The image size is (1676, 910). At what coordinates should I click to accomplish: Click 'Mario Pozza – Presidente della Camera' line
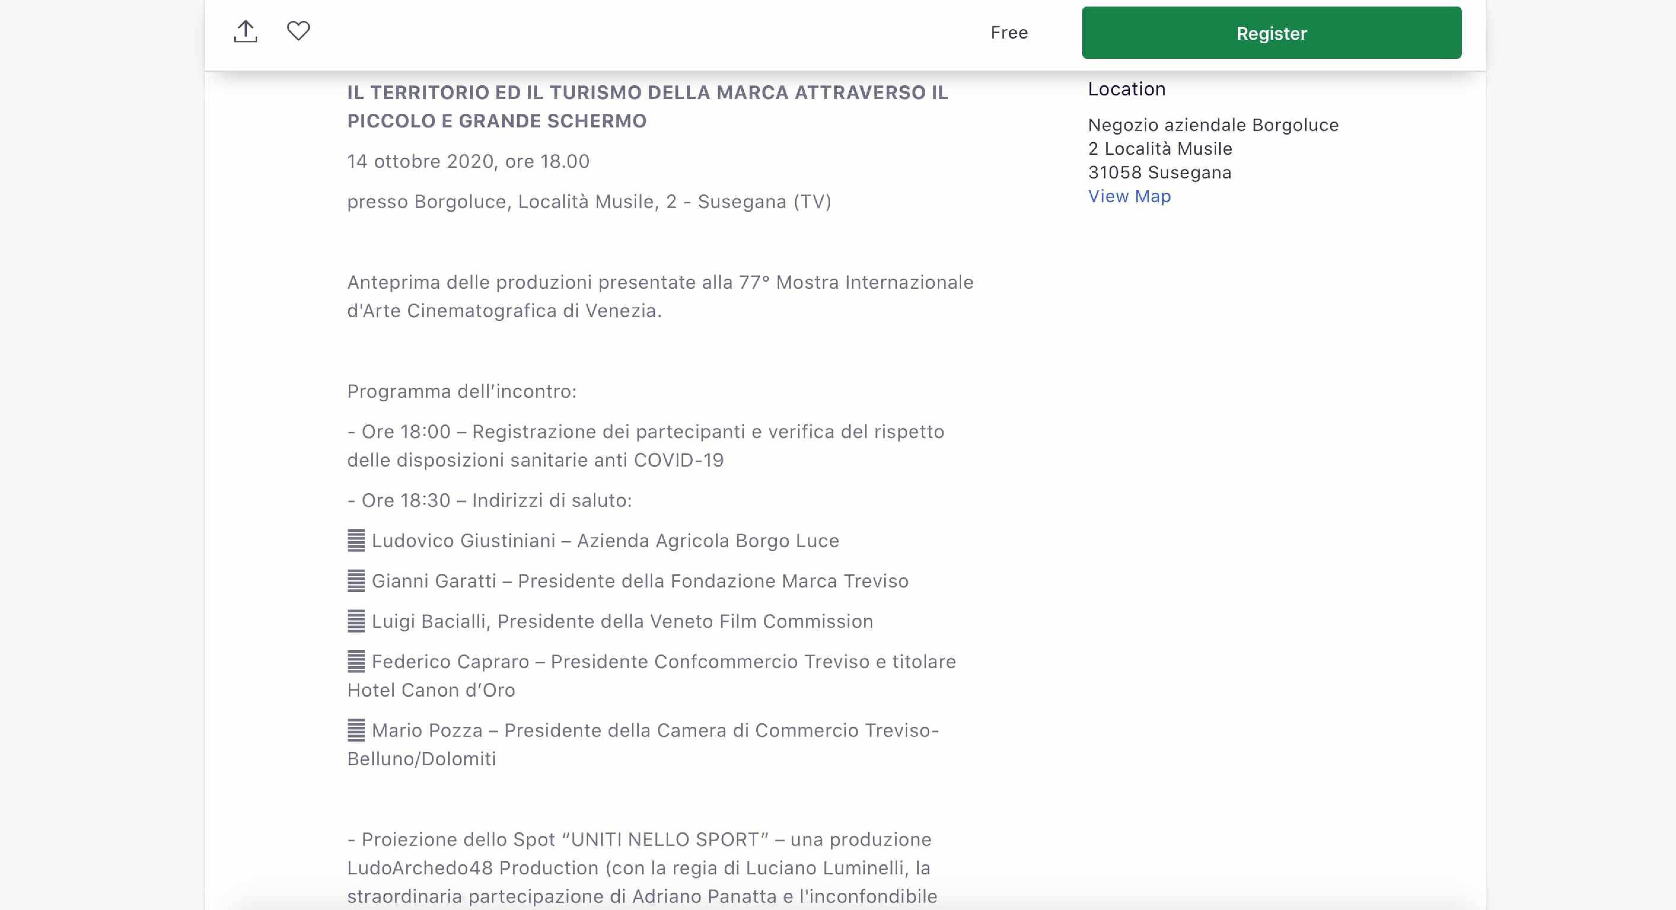pos(643,744)
